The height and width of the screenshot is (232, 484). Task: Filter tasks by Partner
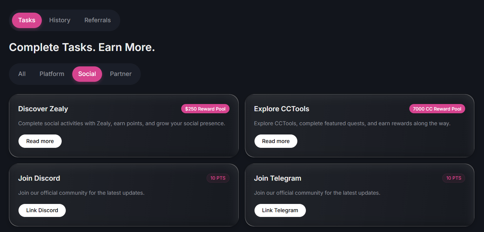[x=121, y=74]
